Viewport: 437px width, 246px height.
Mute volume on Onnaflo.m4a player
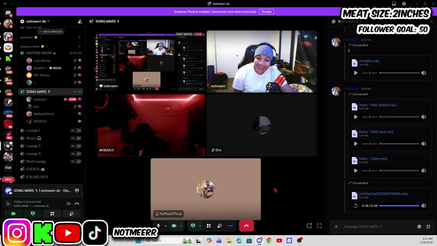coord(424,73)
